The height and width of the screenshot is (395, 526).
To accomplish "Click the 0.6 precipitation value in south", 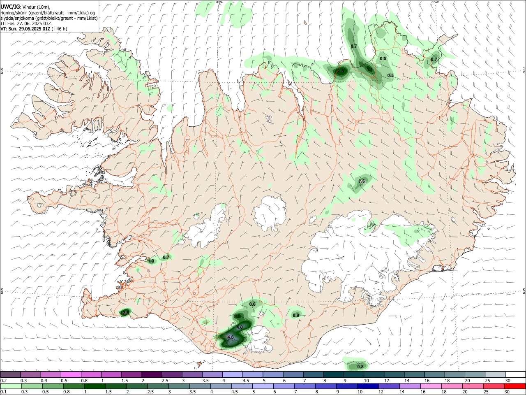I will point(253,304).
